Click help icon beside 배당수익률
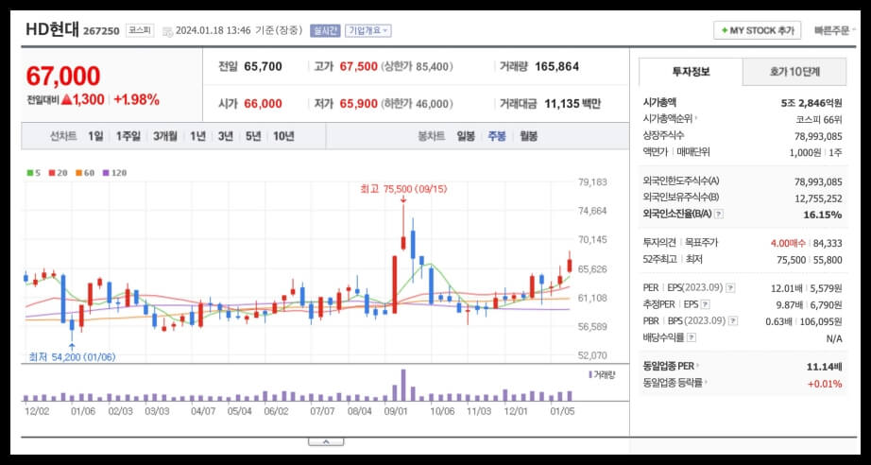The image size is (871, 465). coord(691,337)
